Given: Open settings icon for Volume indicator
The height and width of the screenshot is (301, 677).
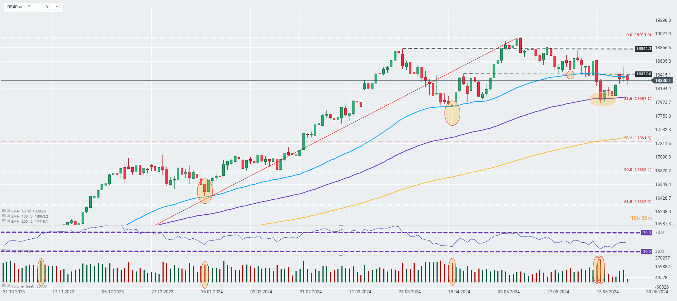Looking at the screenshot, I should (4, 286).
